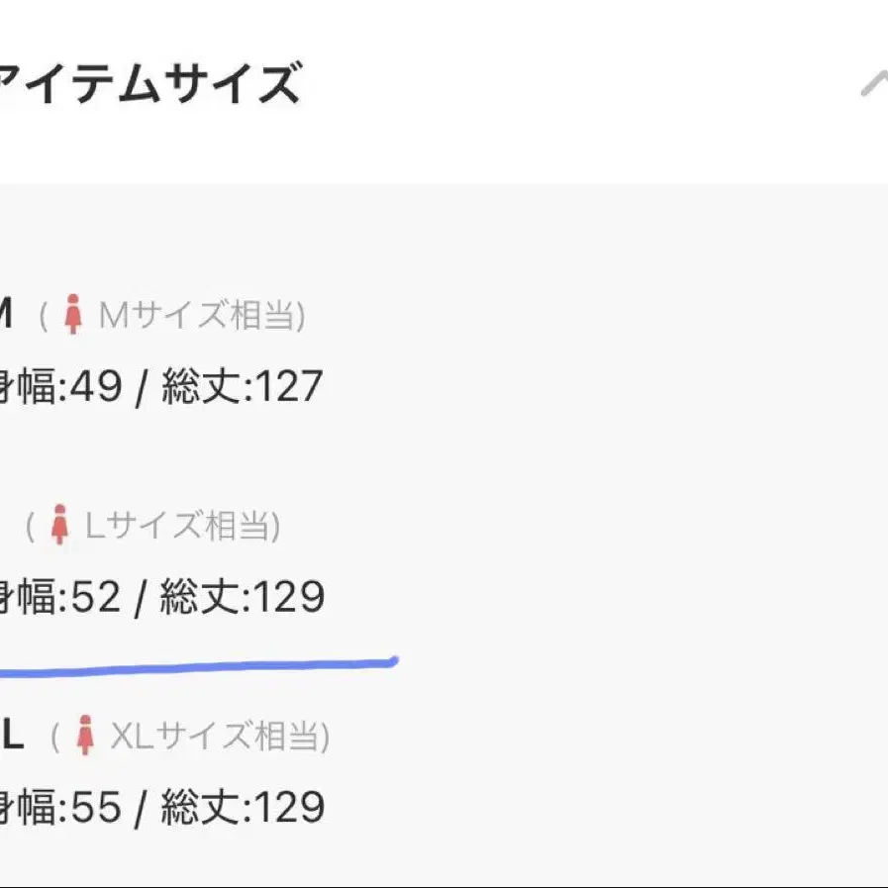888x888 pixels.
Task: Click the red person icon beside Lサイズ相当
Action: pyautogui.click(x=60, y=525)
